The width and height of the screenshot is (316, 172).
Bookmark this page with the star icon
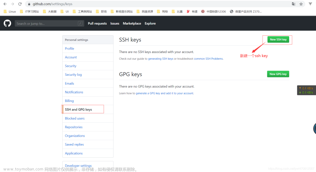301,4
